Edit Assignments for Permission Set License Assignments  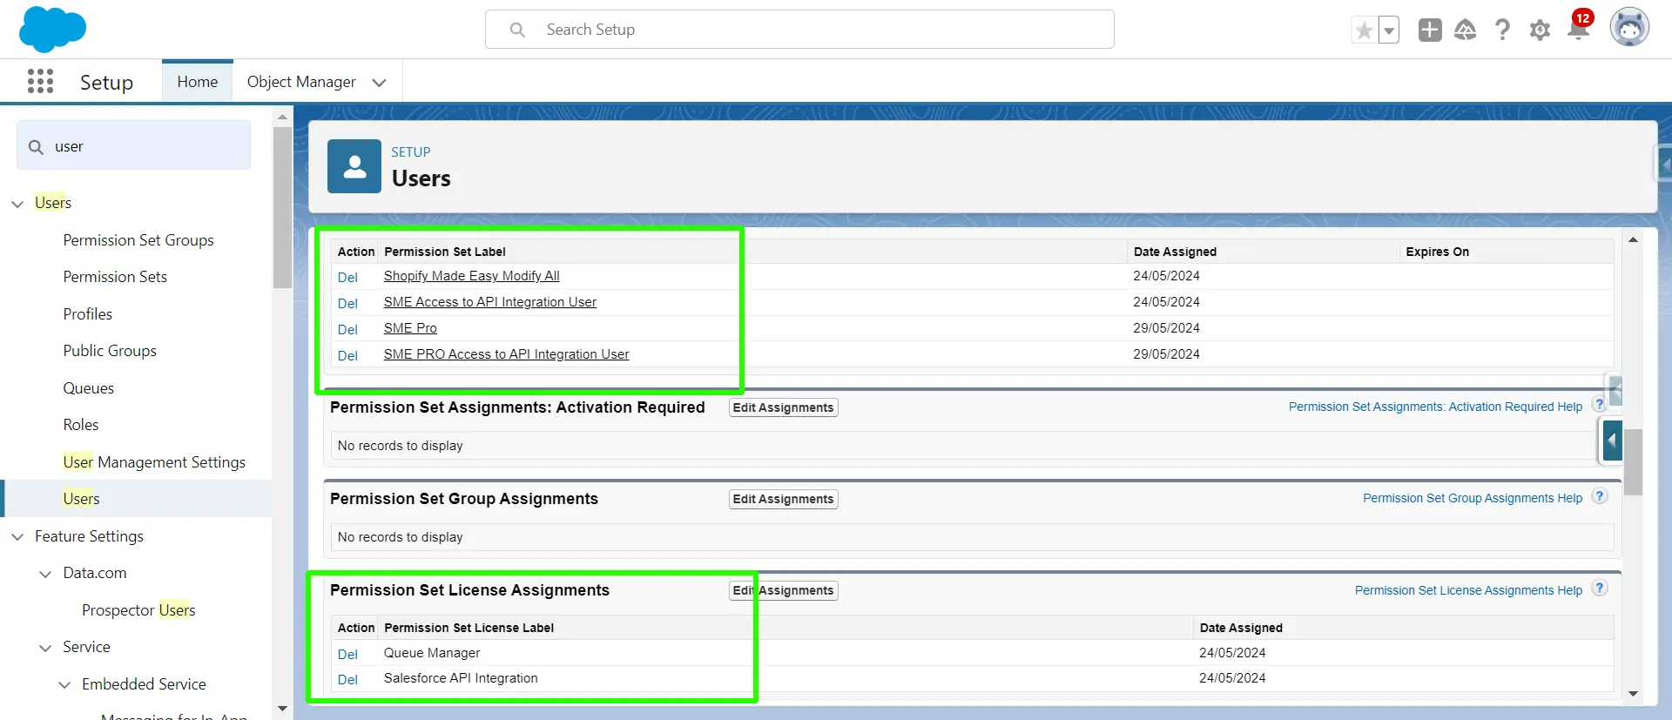pyautogui.click(x=783, y=590)
